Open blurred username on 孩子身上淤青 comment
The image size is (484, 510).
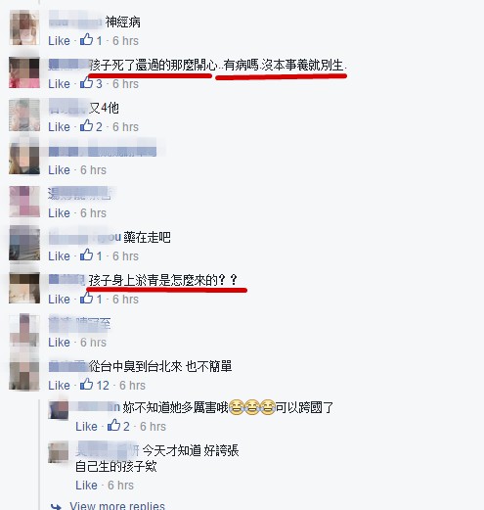coord(67,280)
